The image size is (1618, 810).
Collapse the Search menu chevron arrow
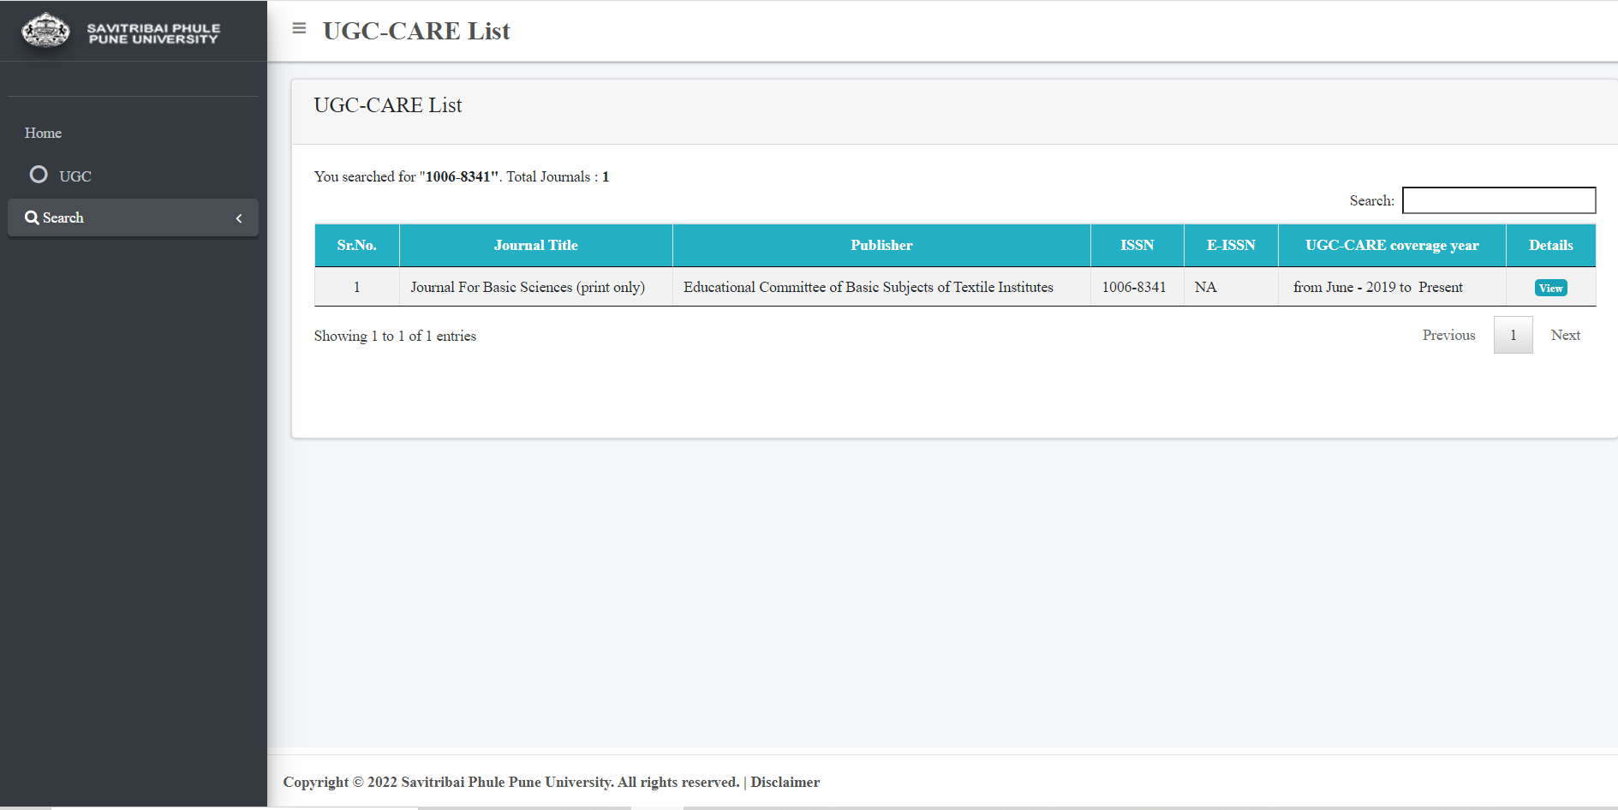tap(239, 218)
